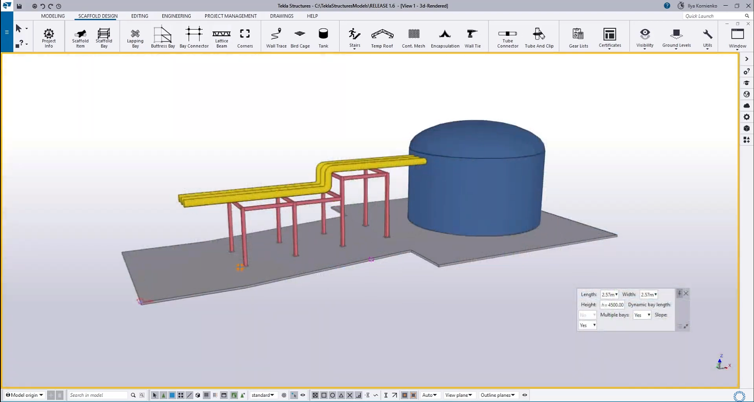754x402 pixels.
Task: Click the Height value field
Action: click(613, 305)
